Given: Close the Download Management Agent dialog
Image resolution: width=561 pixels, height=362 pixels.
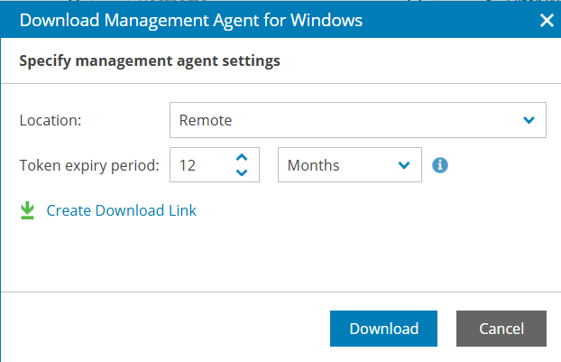Looking at the screenshot, I should (547, 21).
